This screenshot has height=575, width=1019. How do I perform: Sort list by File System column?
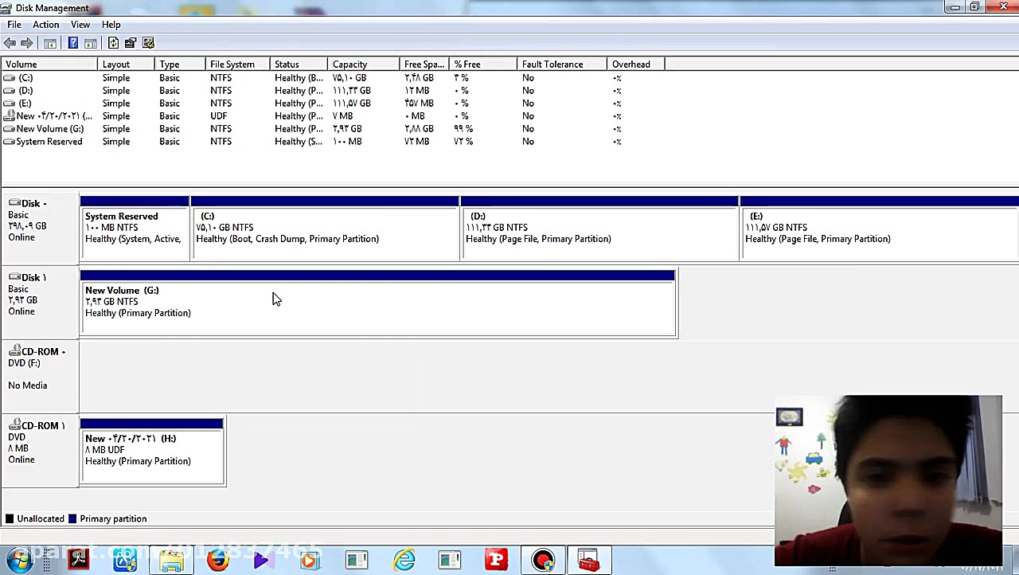232,65
